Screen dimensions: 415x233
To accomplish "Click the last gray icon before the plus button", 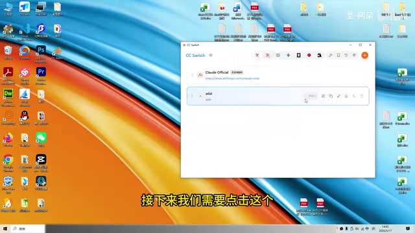I will click(354, 55).
